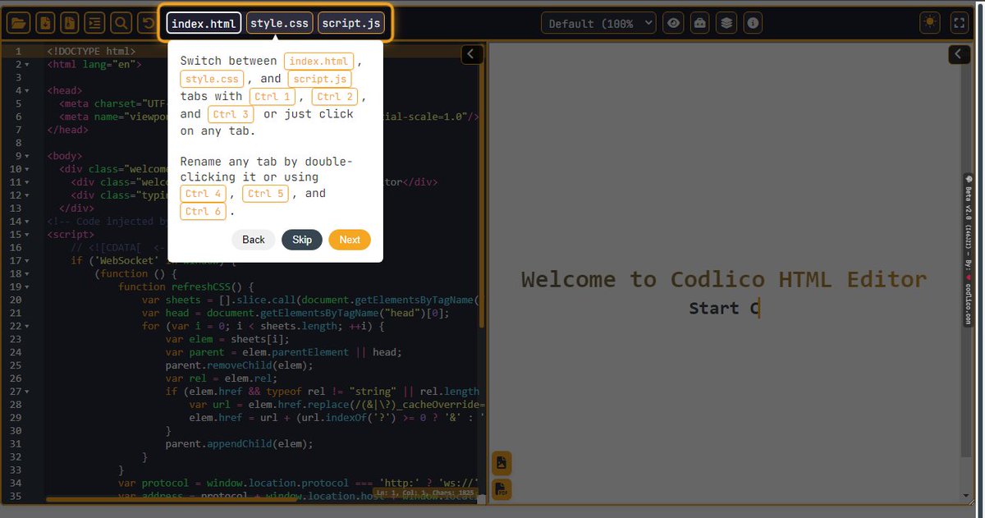Switch to the index.html tab

(x=204, y=23)
